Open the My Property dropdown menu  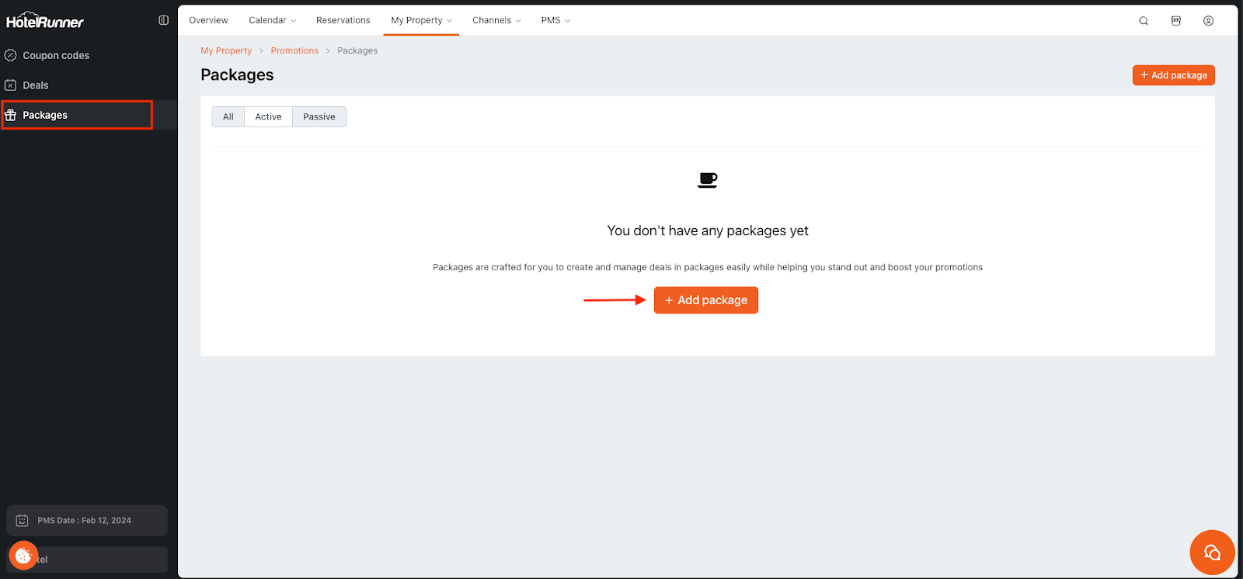[x=421, y=20]
